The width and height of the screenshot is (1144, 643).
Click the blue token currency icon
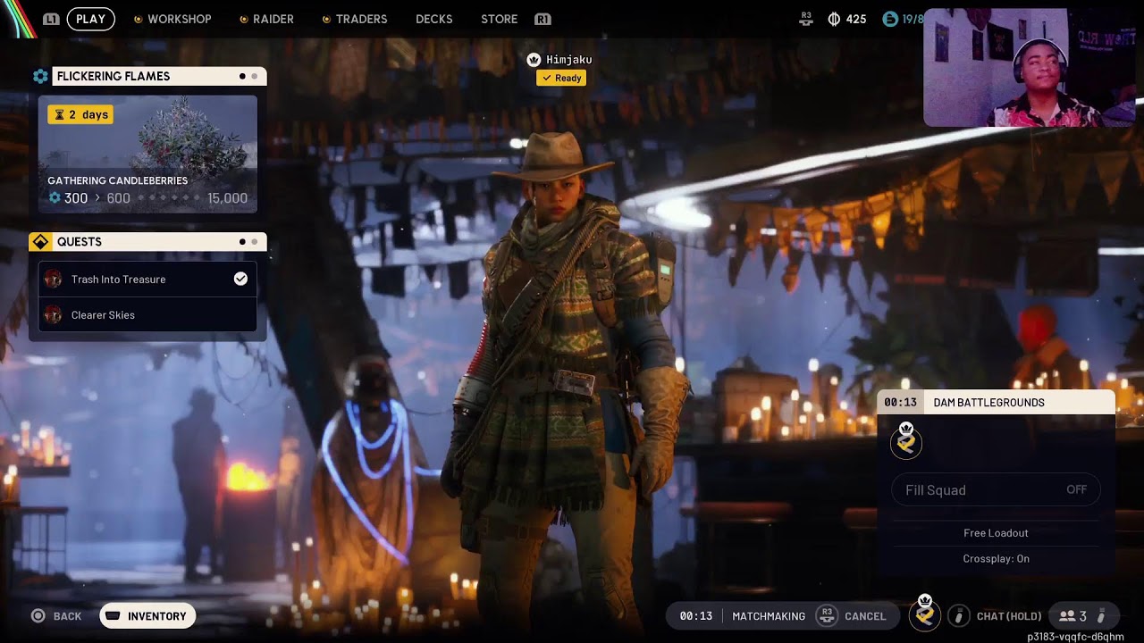tap(890, 19)
